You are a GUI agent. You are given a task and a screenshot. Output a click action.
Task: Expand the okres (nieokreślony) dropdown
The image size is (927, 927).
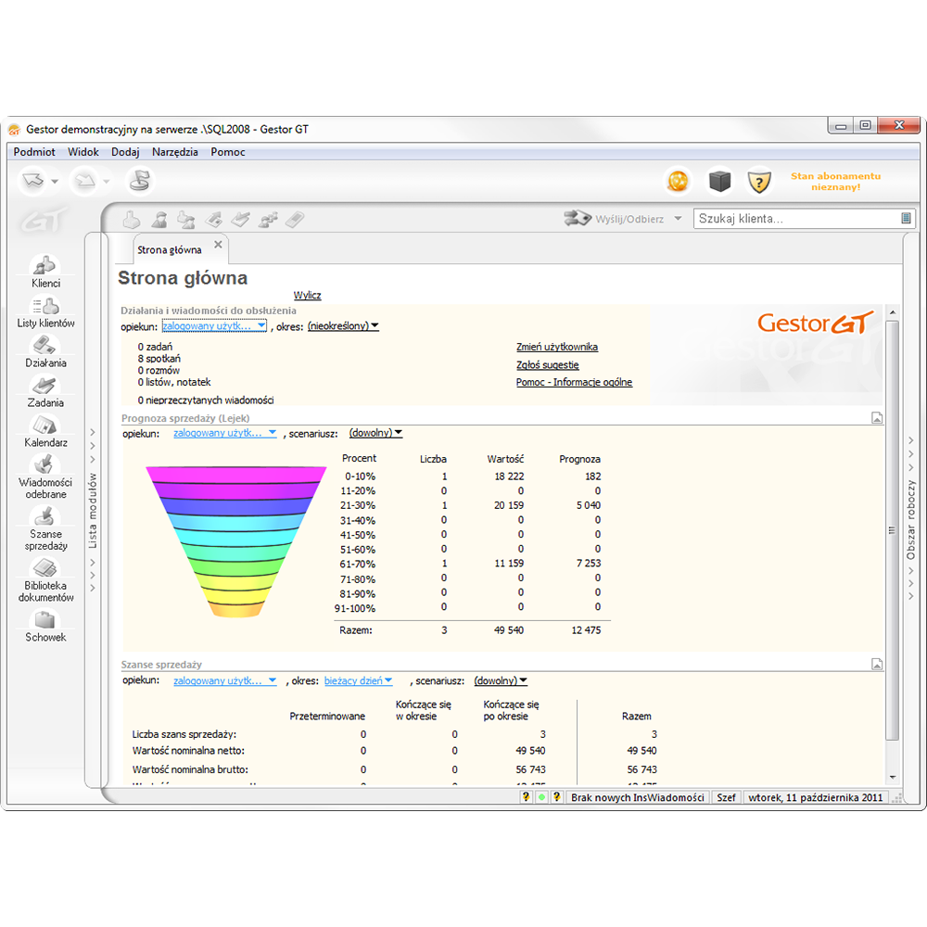point(343,326)
